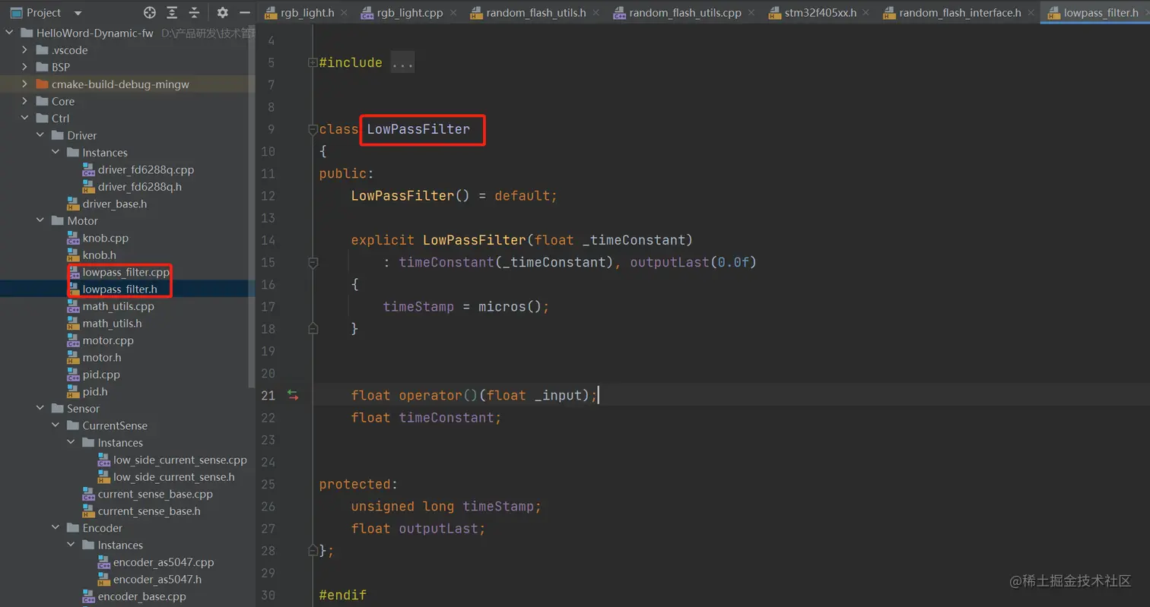The height and width of the screenshot is (607, 1150).
Task: Expand the cmake-build-debug-mingw folder arrow
Action: pyautogui.click(x=24, y=84)
